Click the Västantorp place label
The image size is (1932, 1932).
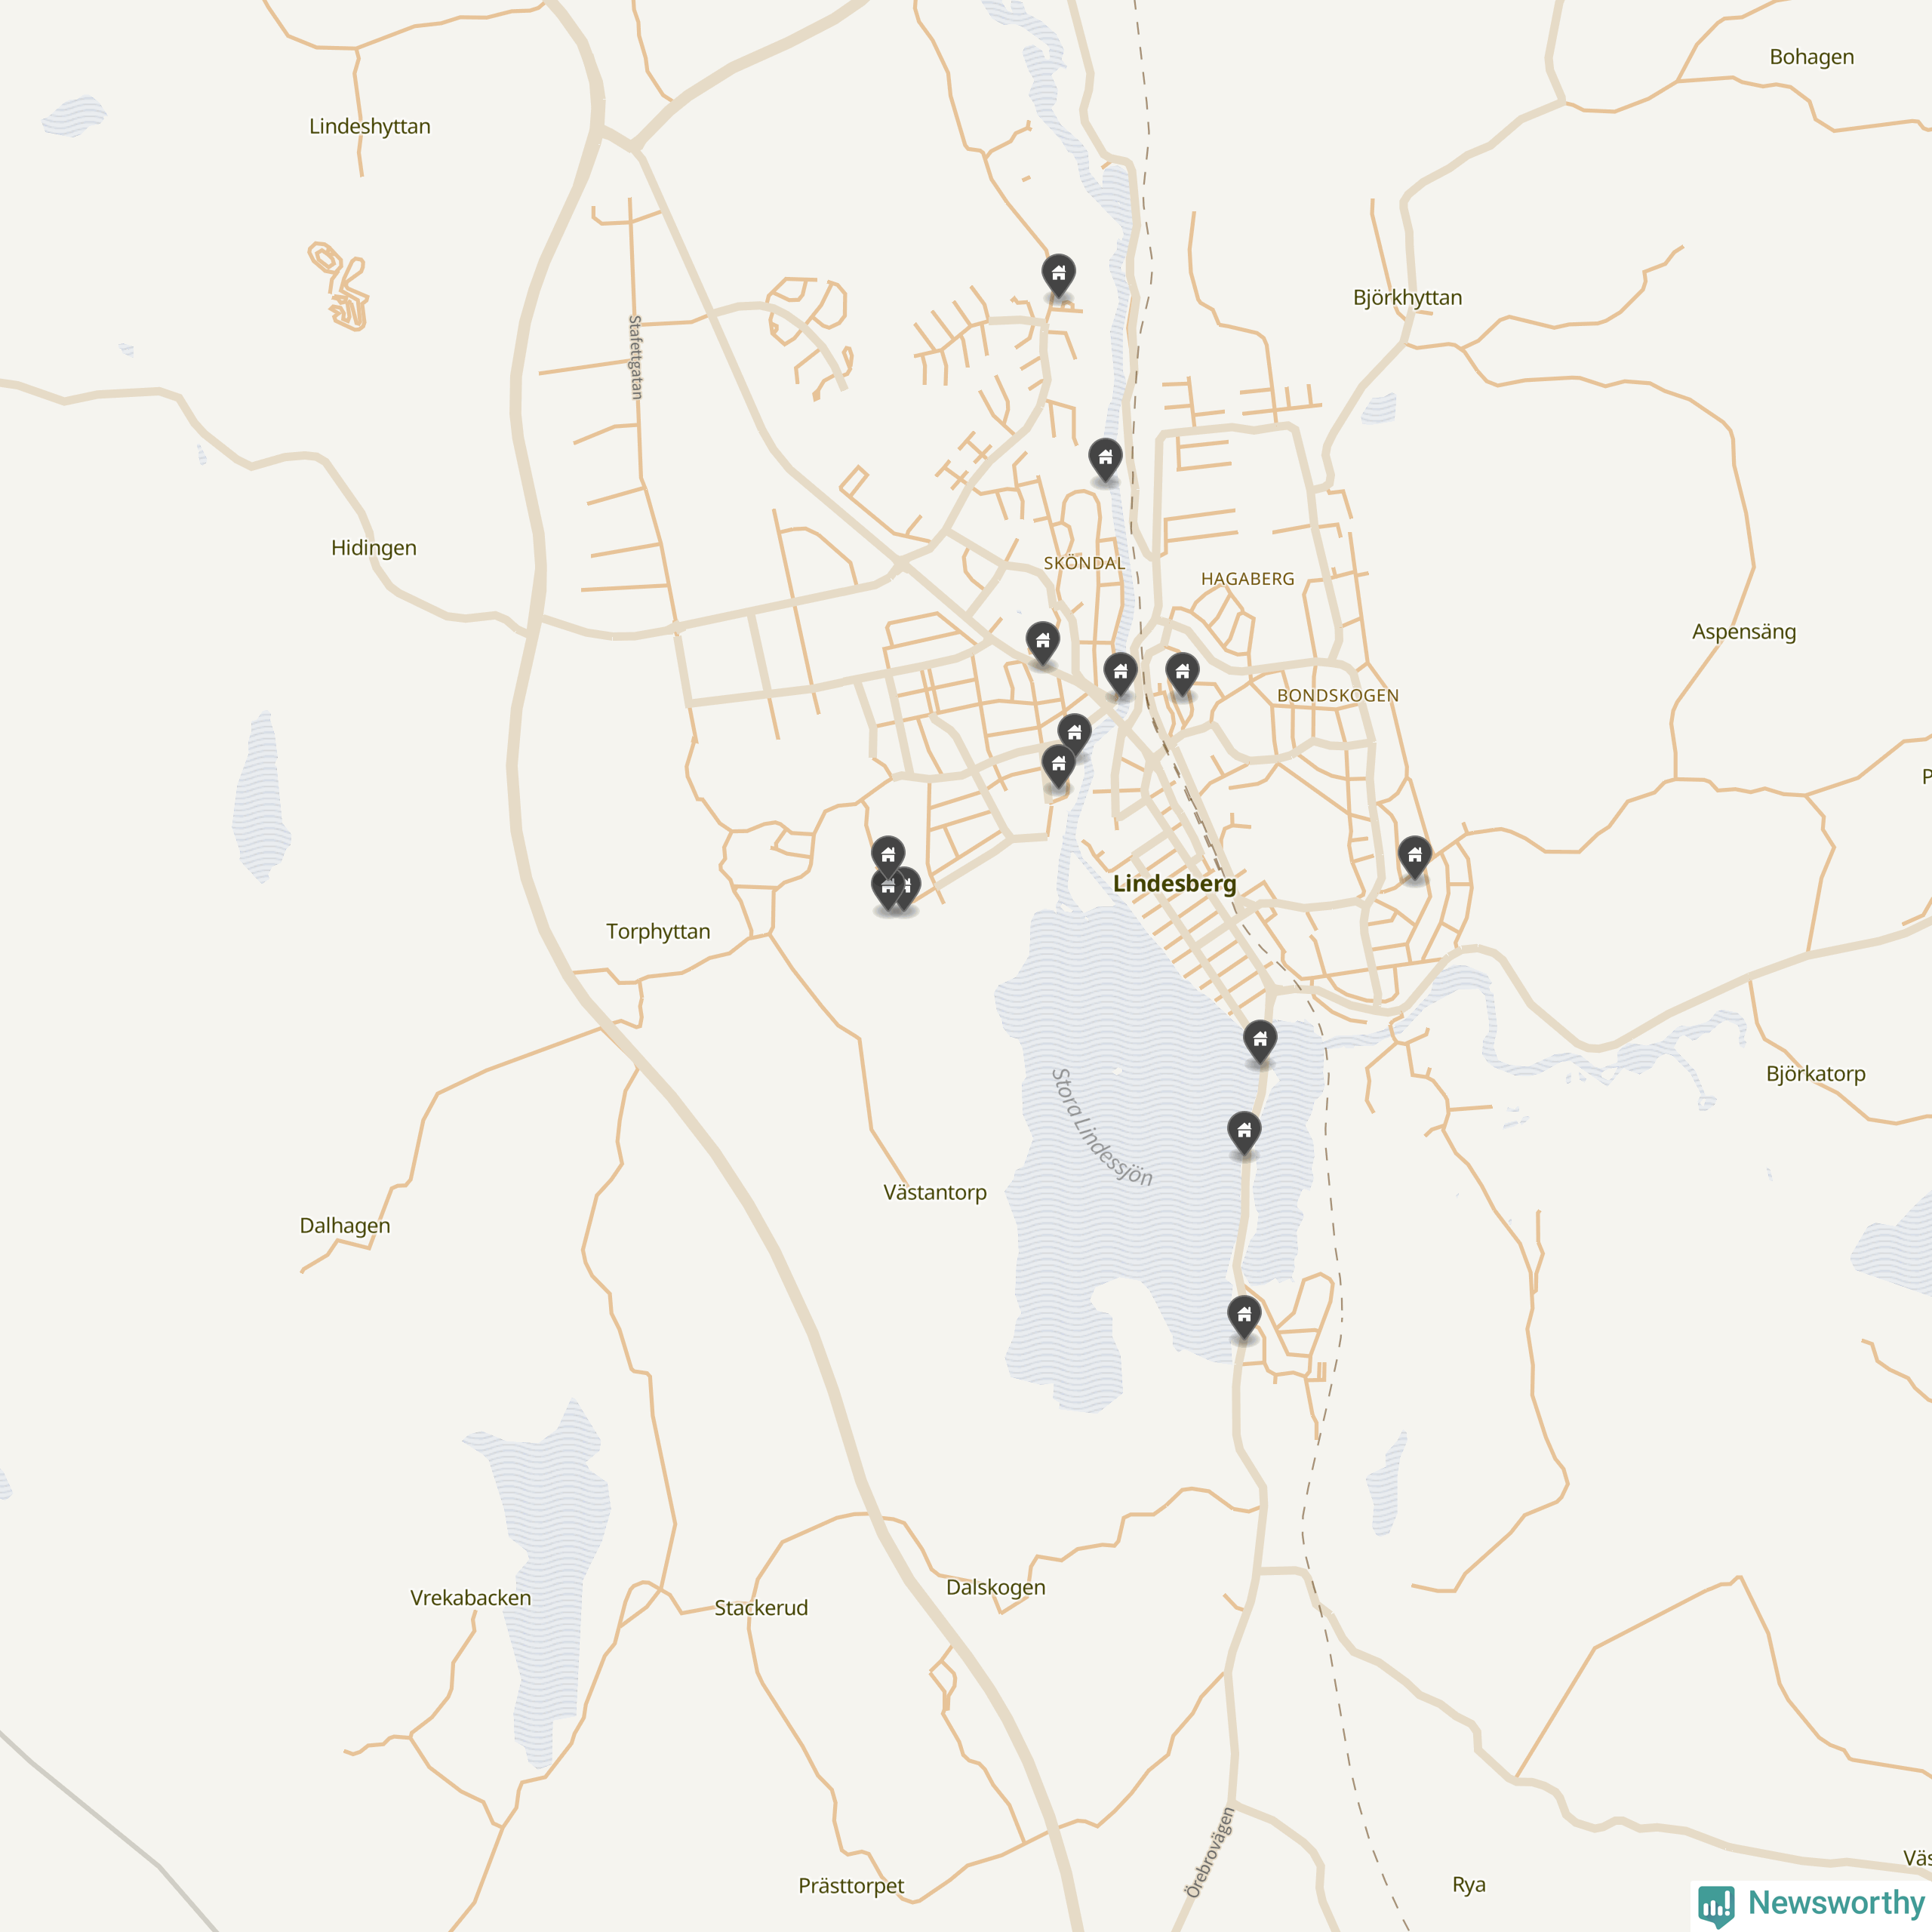click(935, 1192)
